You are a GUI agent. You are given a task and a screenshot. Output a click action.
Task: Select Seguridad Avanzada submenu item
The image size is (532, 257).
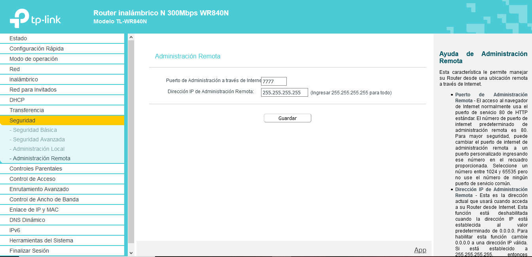(x=39, y=139)
